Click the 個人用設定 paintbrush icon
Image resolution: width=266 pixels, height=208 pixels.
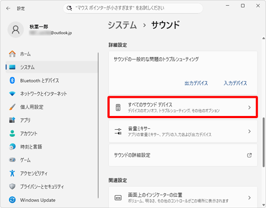pyautogui.click(x=12, y=107)
